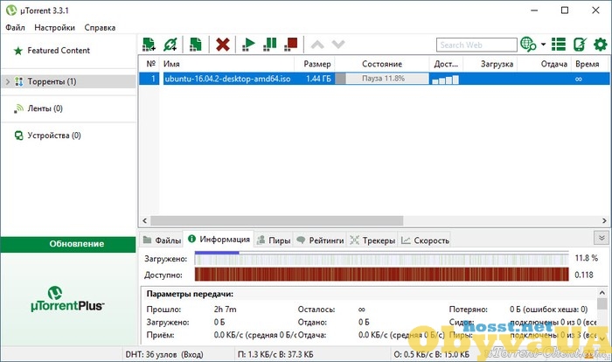Click the Create New Torrent icon
Image resolution: width=612 pixels, height=362 pixels.
pos(196,44)
